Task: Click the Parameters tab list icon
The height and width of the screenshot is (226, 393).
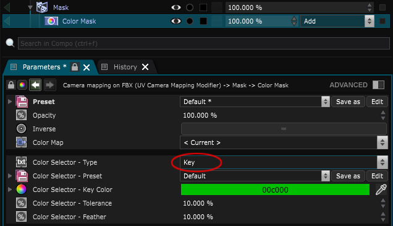Action: coord(14,67)
